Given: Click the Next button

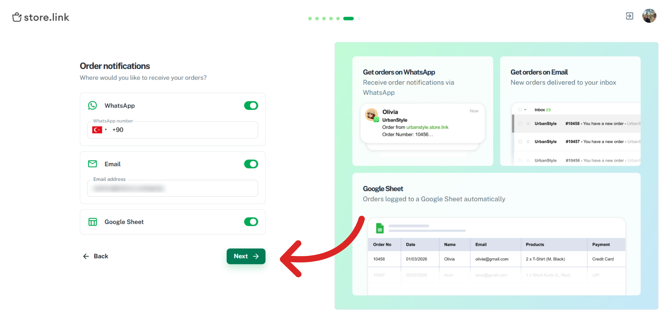Looking at the screenshot, I should click(246, 256).
